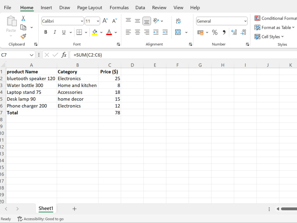The height and width of the screenshot is (223, 297).
Task: Open Borders dropdown arrow
Action: pos(86,32)
